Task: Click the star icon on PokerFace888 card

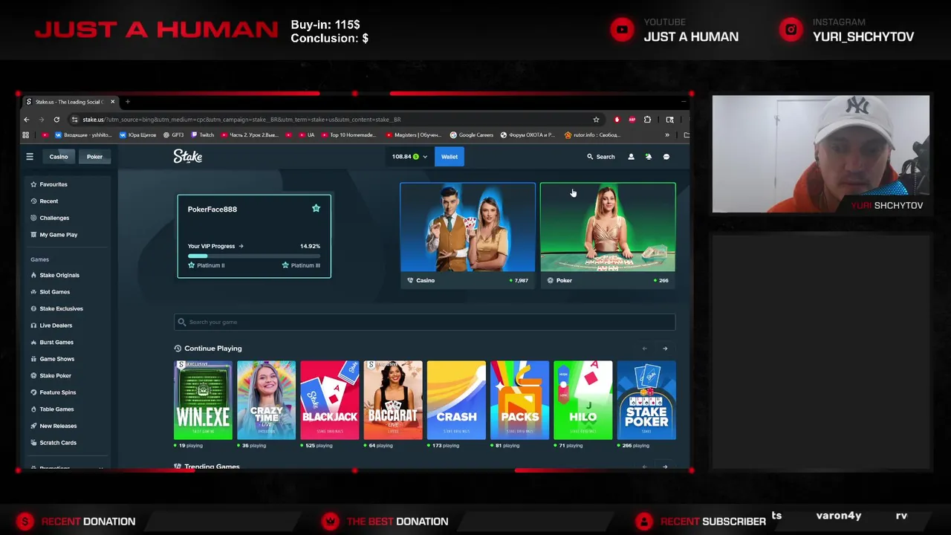Action: coord(316,209)
